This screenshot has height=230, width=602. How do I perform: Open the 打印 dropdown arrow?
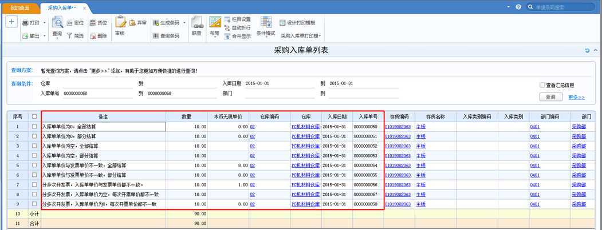point(44,23)
